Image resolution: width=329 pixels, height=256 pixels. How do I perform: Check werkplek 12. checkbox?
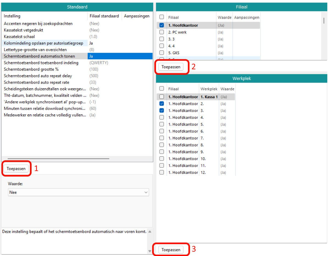click(162, 172)
